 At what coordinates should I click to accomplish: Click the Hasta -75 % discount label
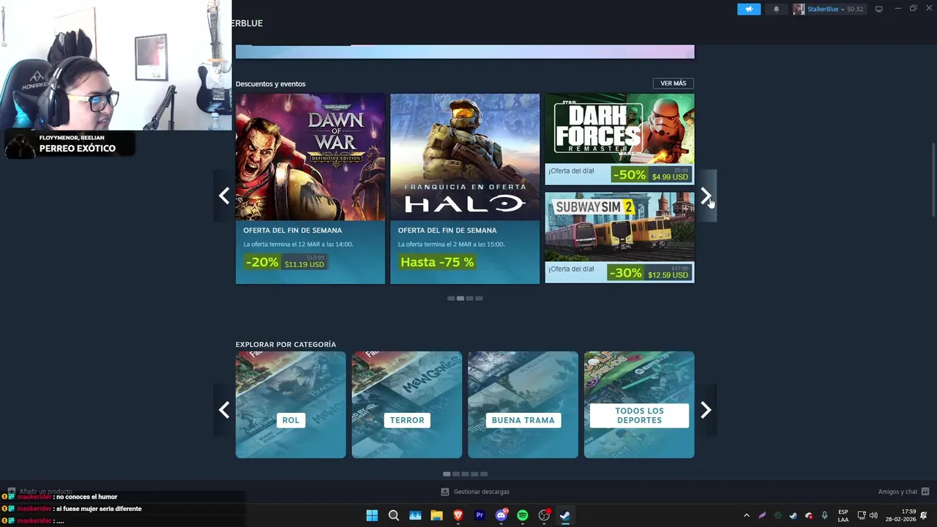[x=437, y=261]
